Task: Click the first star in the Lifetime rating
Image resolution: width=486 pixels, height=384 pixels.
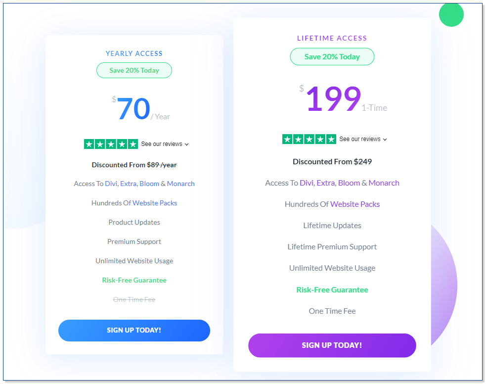Action: click(288, 139)
